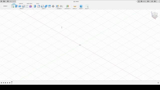Select the Revolve tool
This screenshot has width=160, height=90.
20,6
